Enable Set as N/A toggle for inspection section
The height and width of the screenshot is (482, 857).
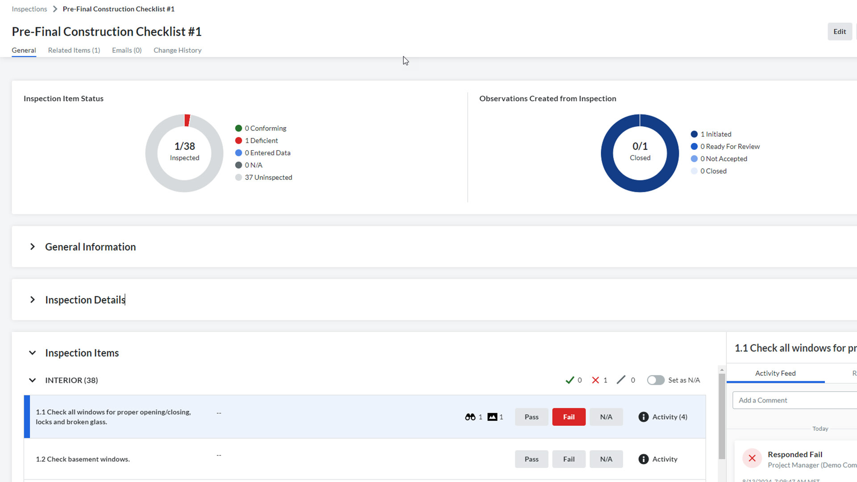654,380
